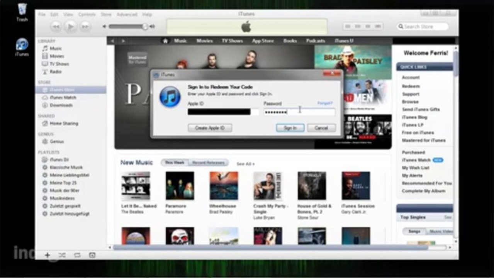The height and width of the screenshot is (278, 494).
Task: Open Send iTunes Gifts quick link
Action: tap(421, 109)
